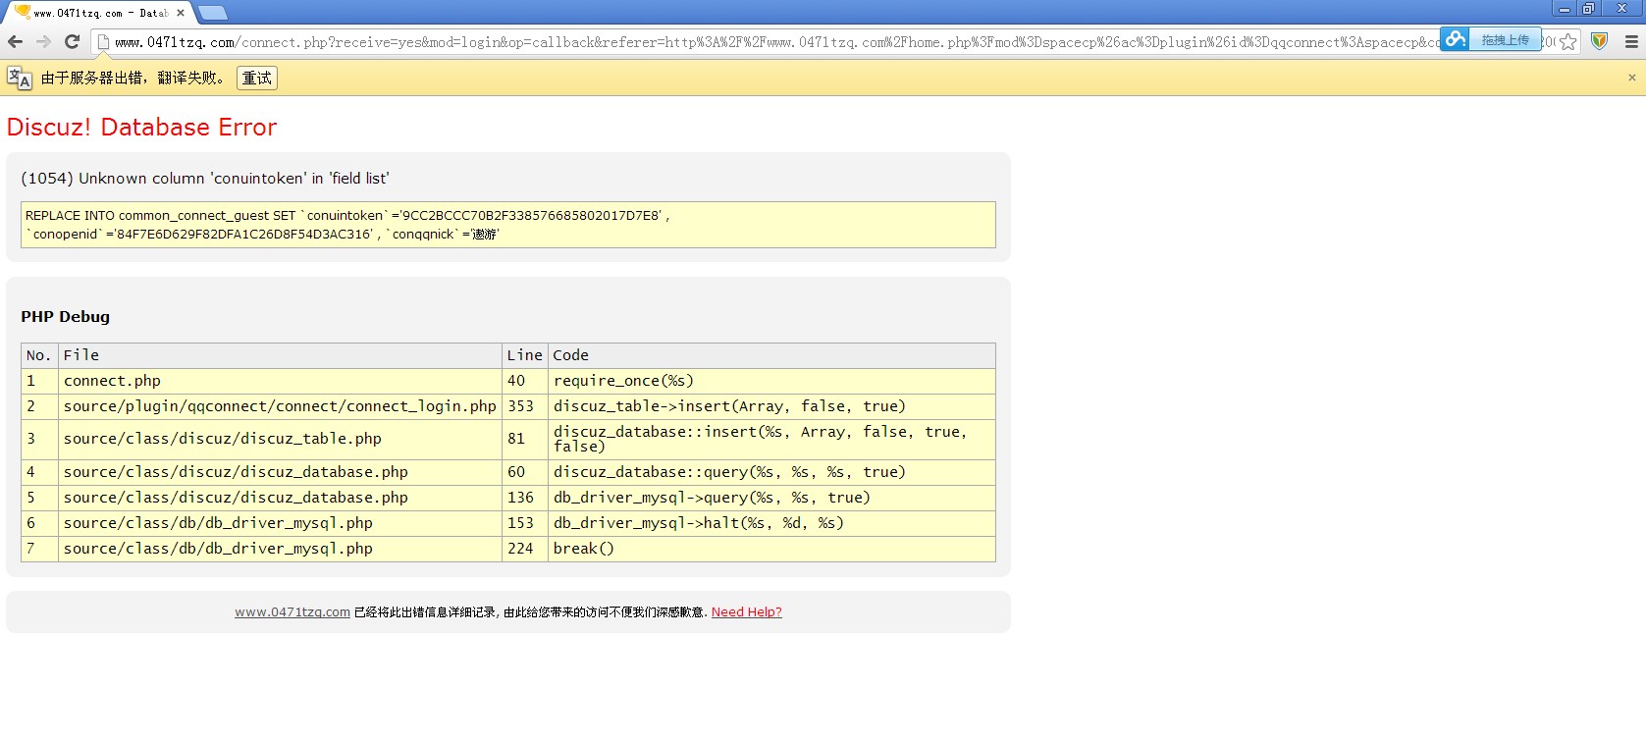Click the shield extension icon
Image resolution: width=1646 pixels, height=742 pixels.
(x=1599, y=41)
